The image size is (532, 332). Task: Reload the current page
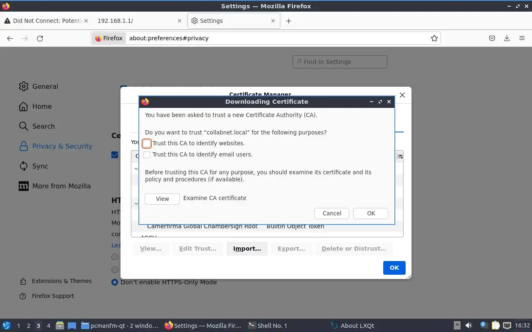pyautogui.click(x=40, y=38)
